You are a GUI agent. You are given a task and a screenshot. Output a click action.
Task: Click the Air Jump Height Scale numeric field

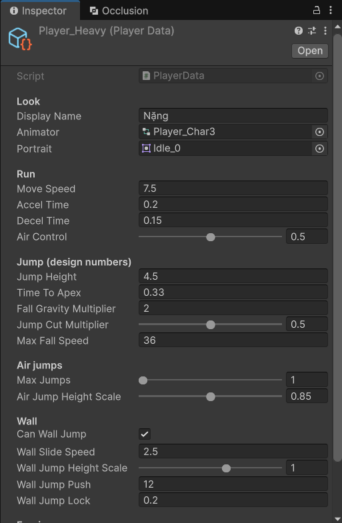[x=307, y=396]
